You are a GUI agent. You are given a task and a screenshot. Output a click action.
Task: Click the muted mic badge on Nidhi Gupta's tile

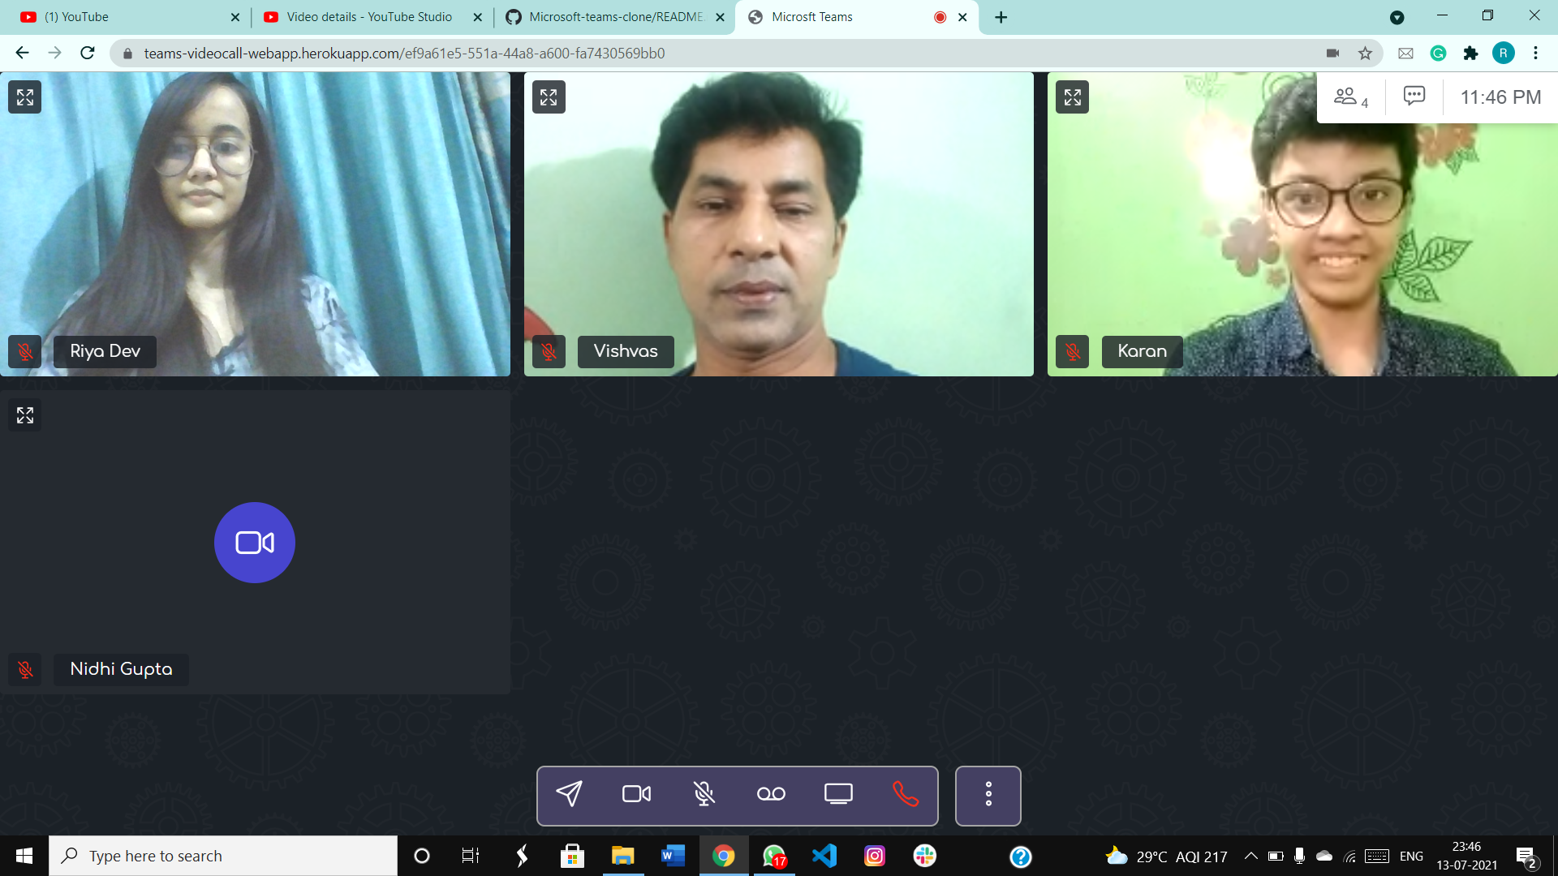point(24,669)
